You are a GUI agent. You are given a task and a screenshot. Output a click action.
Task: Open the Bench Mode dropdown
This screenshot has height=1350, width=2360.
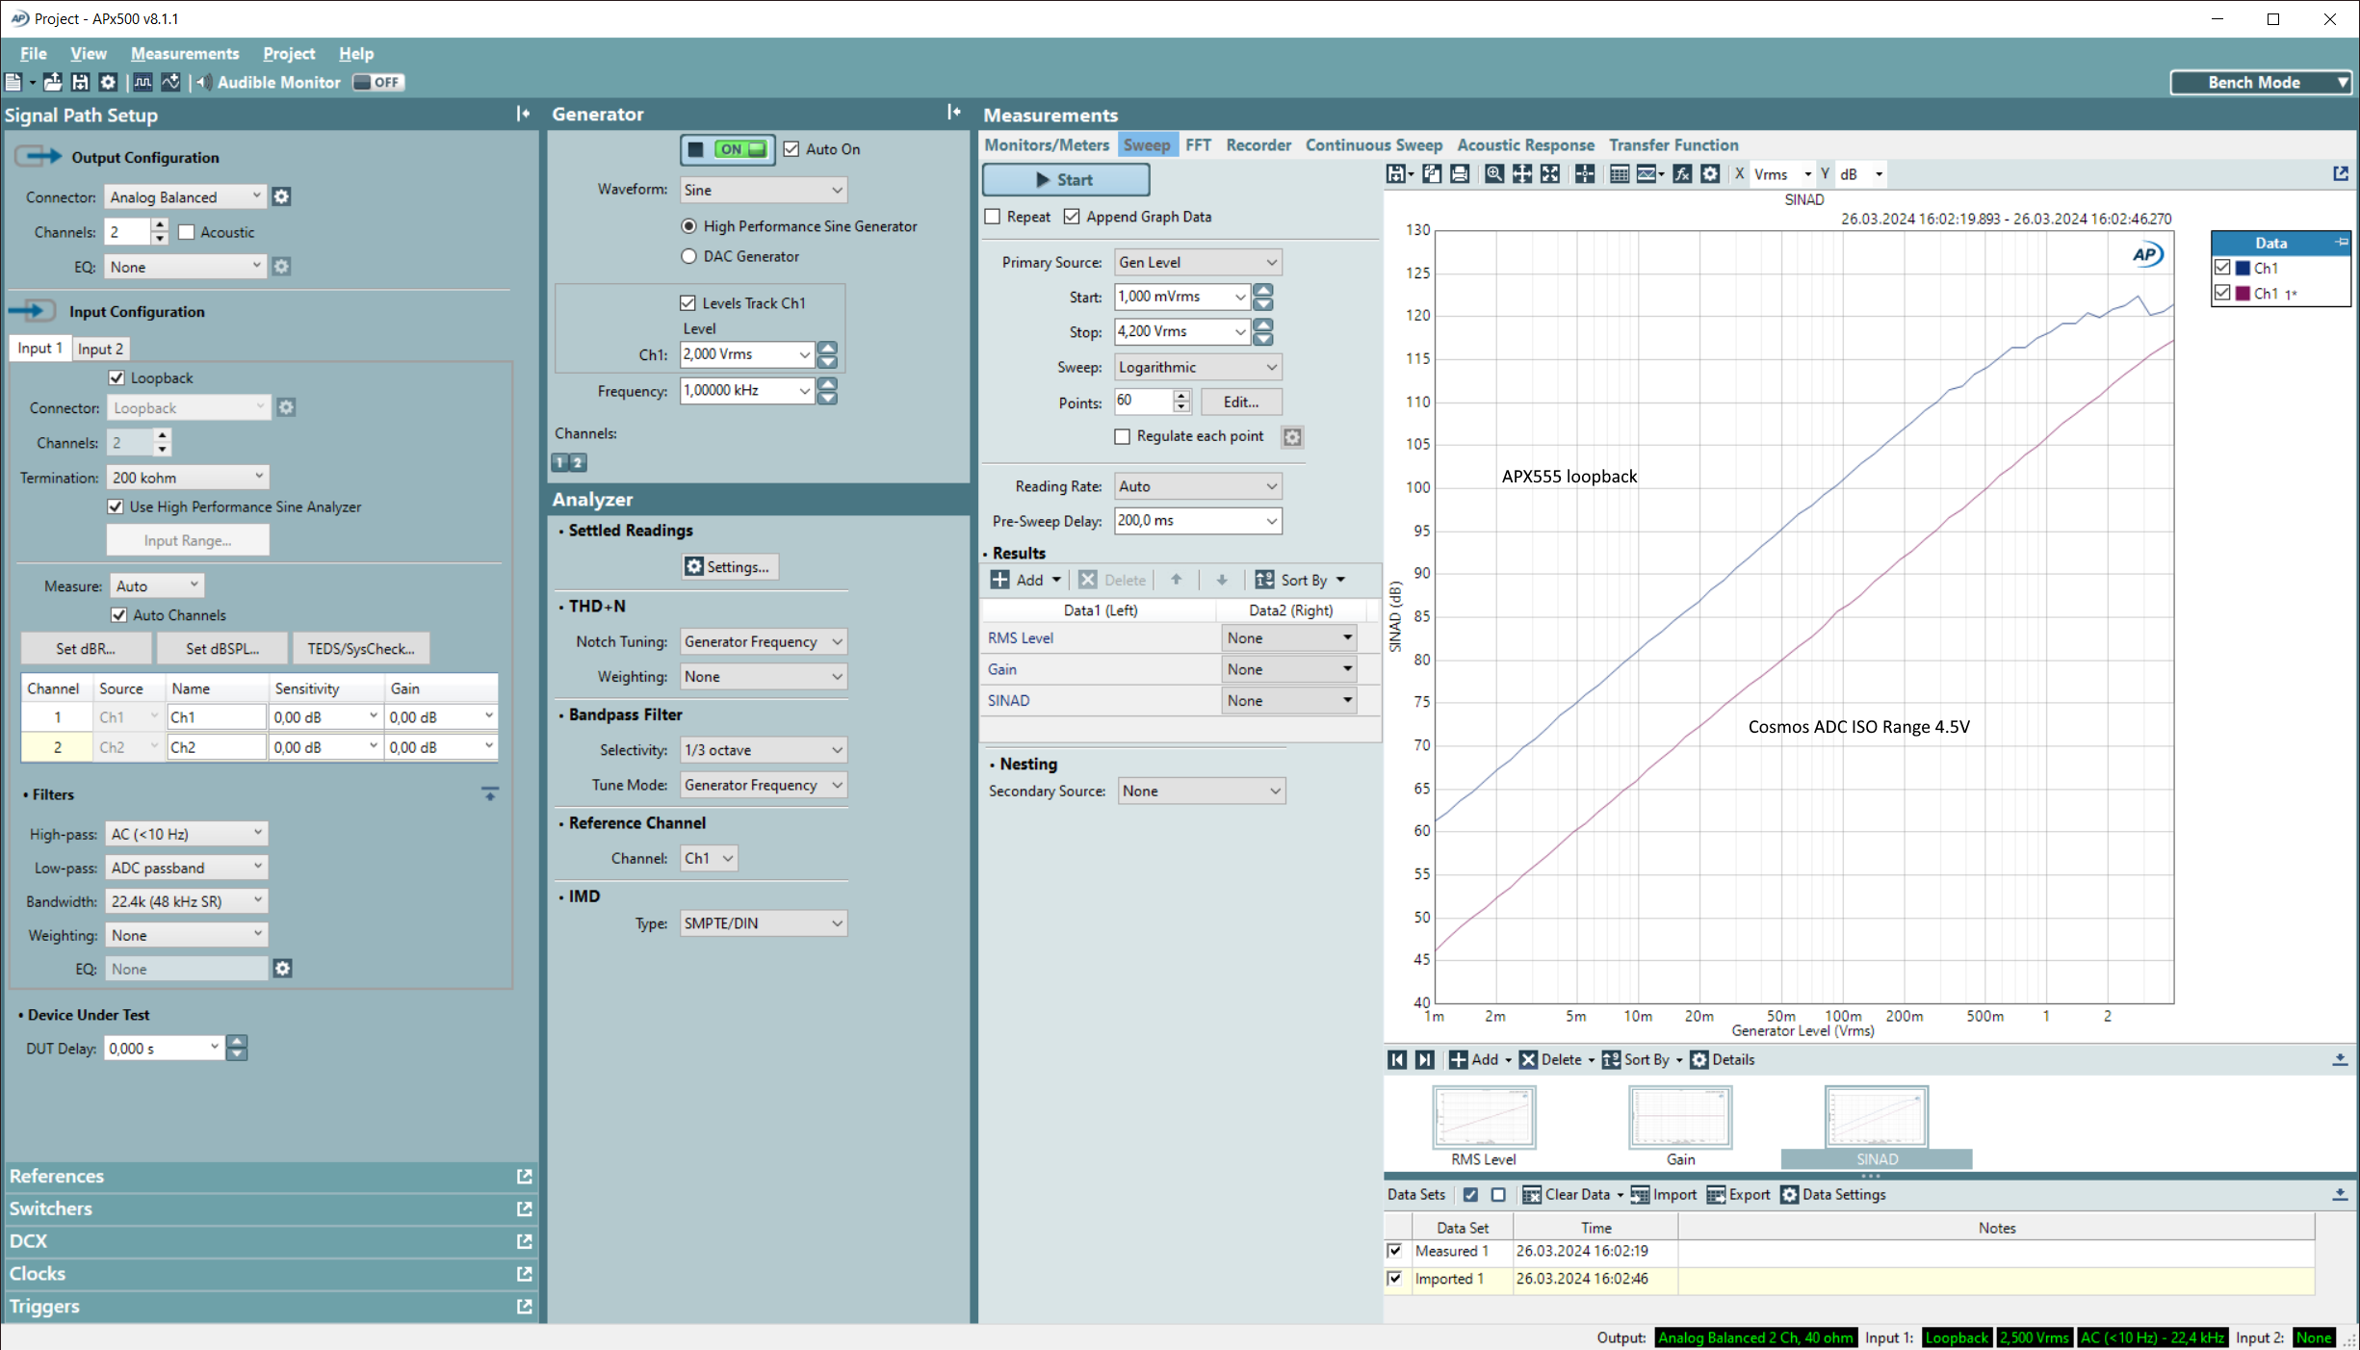(x=2260, y=83)
